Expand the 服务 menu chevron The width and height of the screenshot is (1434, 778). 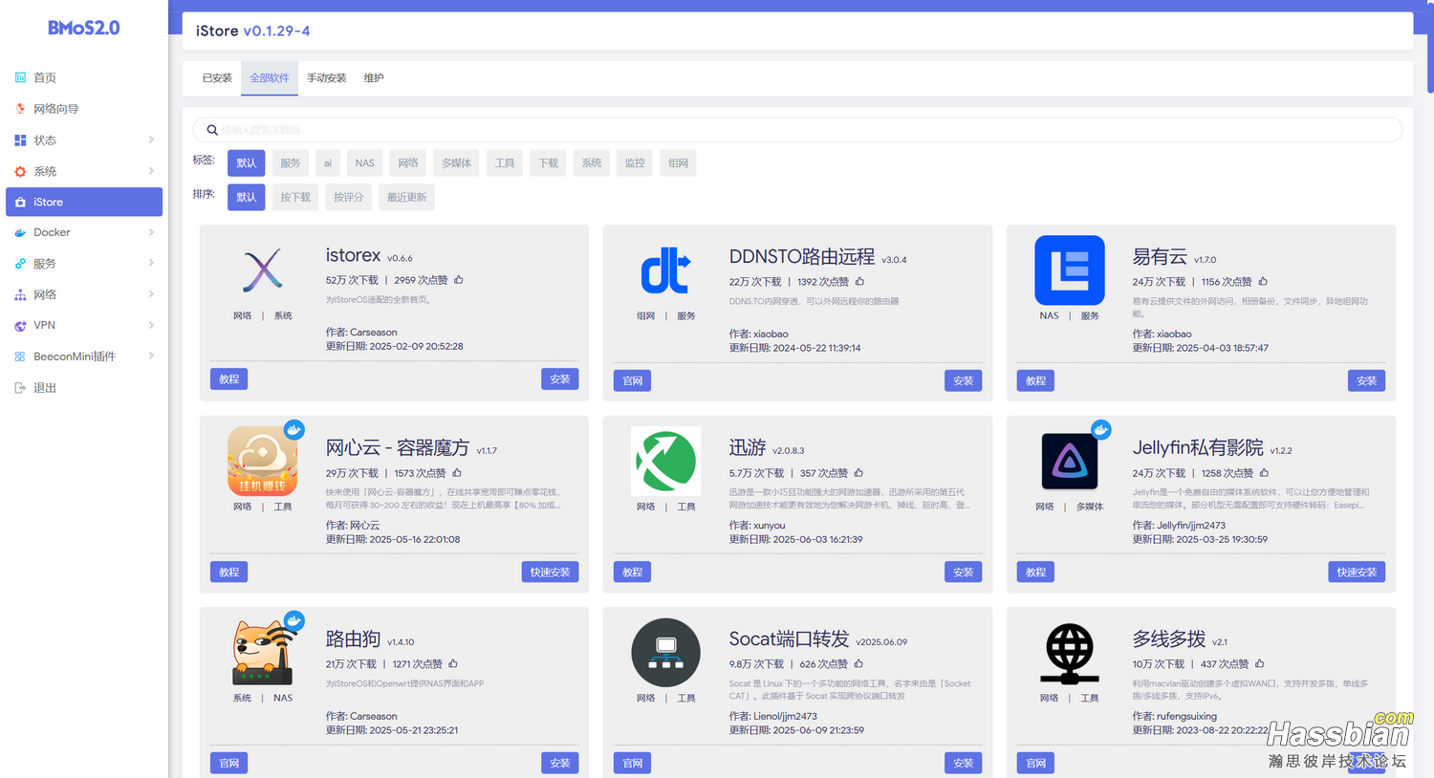click(151, 263)
